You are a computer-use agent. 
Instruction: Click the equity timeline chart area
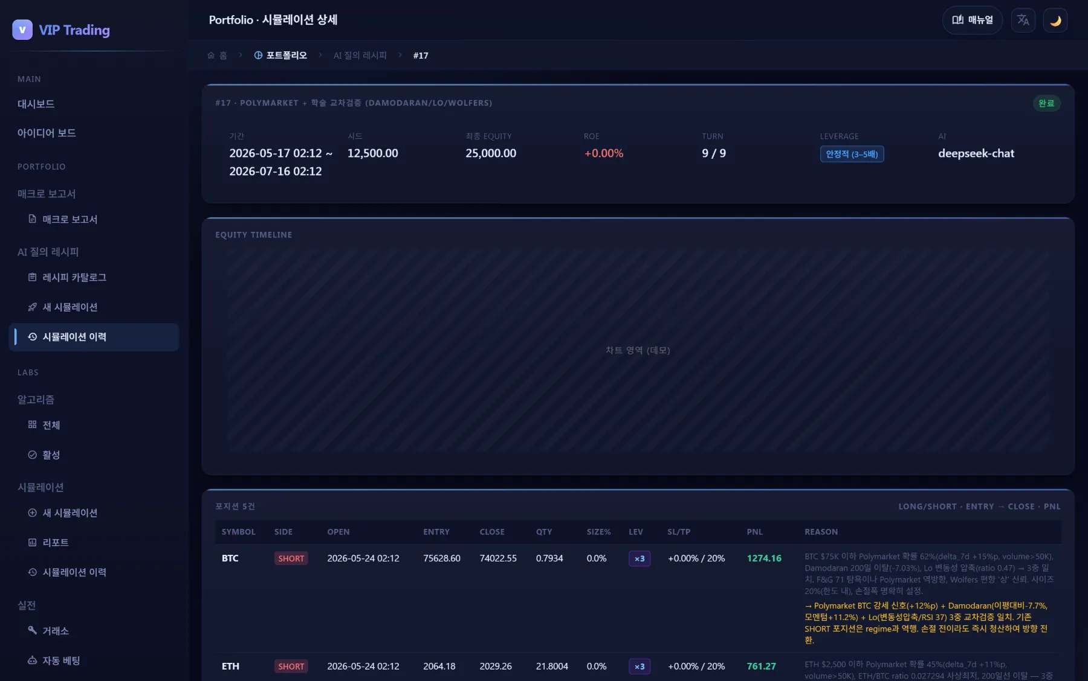(638, 350)
